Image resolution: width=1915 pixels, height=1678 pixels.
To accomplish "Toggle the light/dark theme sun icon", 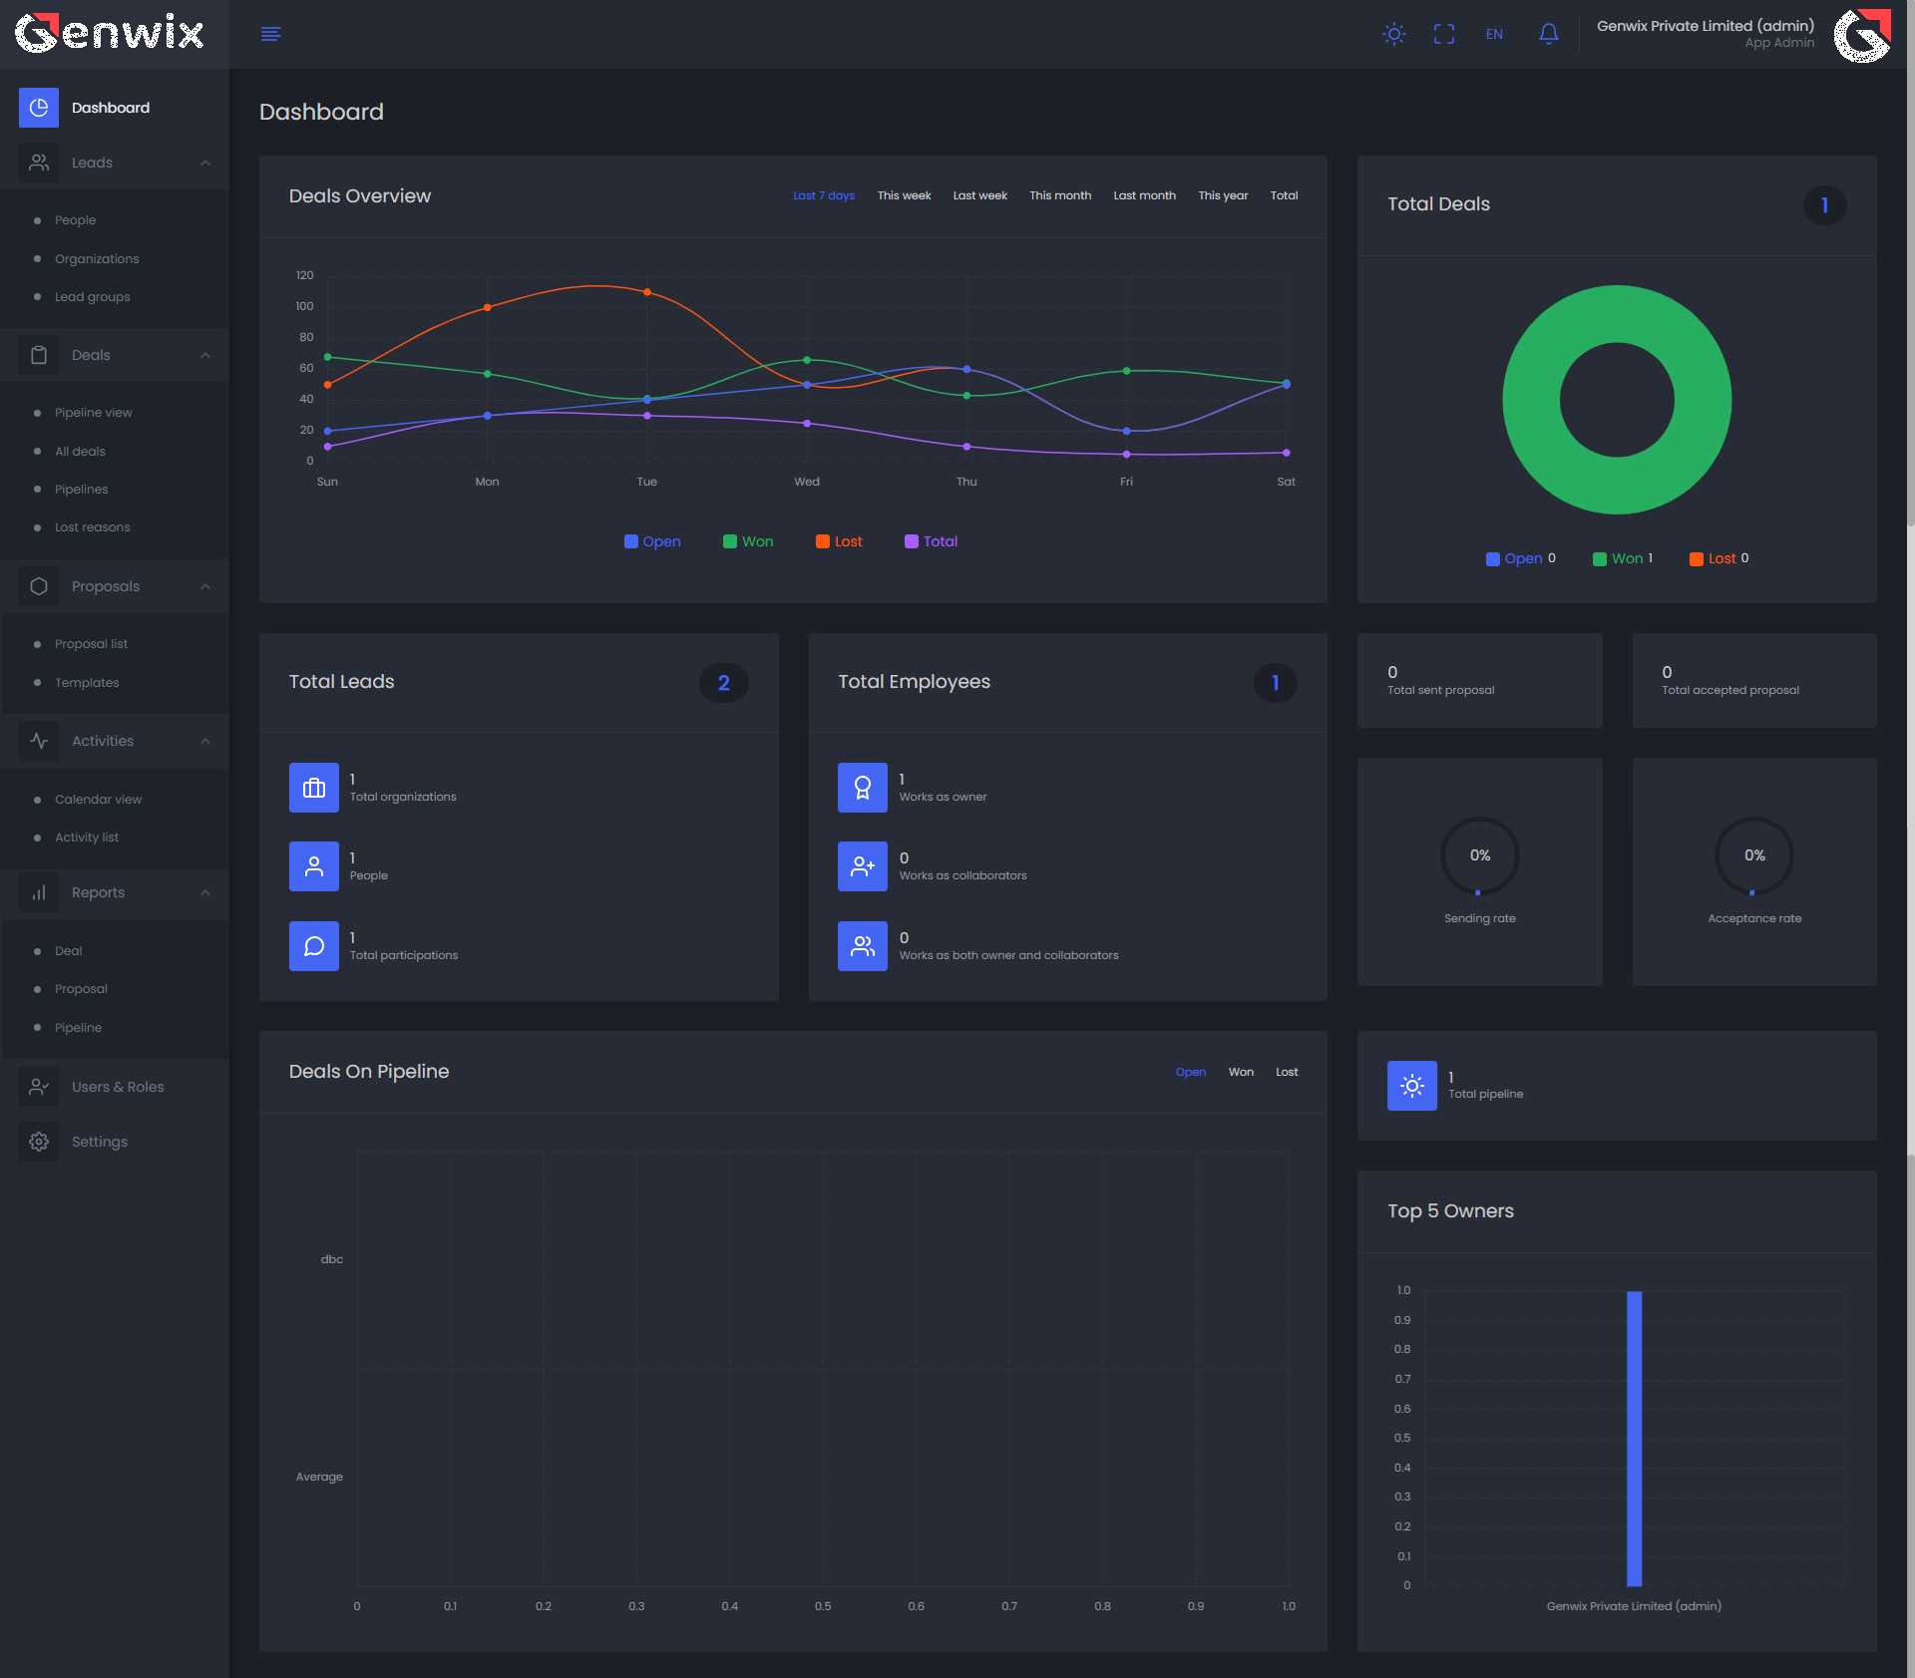I will click(1394, 34).
